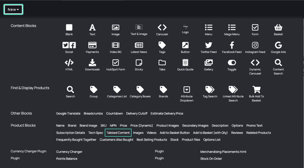Image resolution: width=304 pixels, height=168 pixels.
Task: Insert the Related Products block
Action: pyautogui.click(x=258, y=133)
